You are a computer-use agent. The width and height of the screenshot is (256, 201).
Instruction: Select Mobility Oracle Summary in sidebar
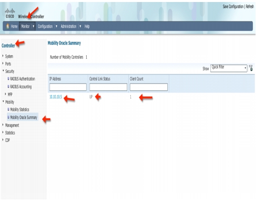tap(24, 117)
